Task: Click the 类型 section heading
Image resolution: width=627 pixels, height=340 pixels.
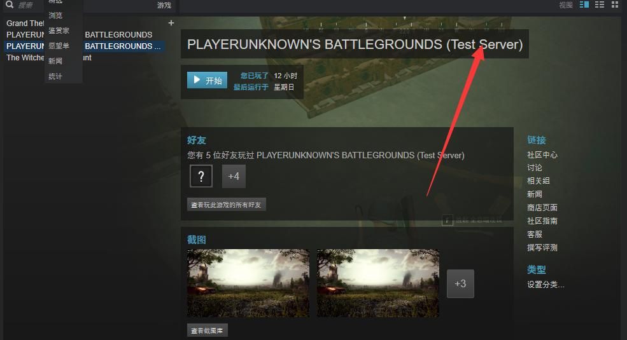Action: point(537,269)
